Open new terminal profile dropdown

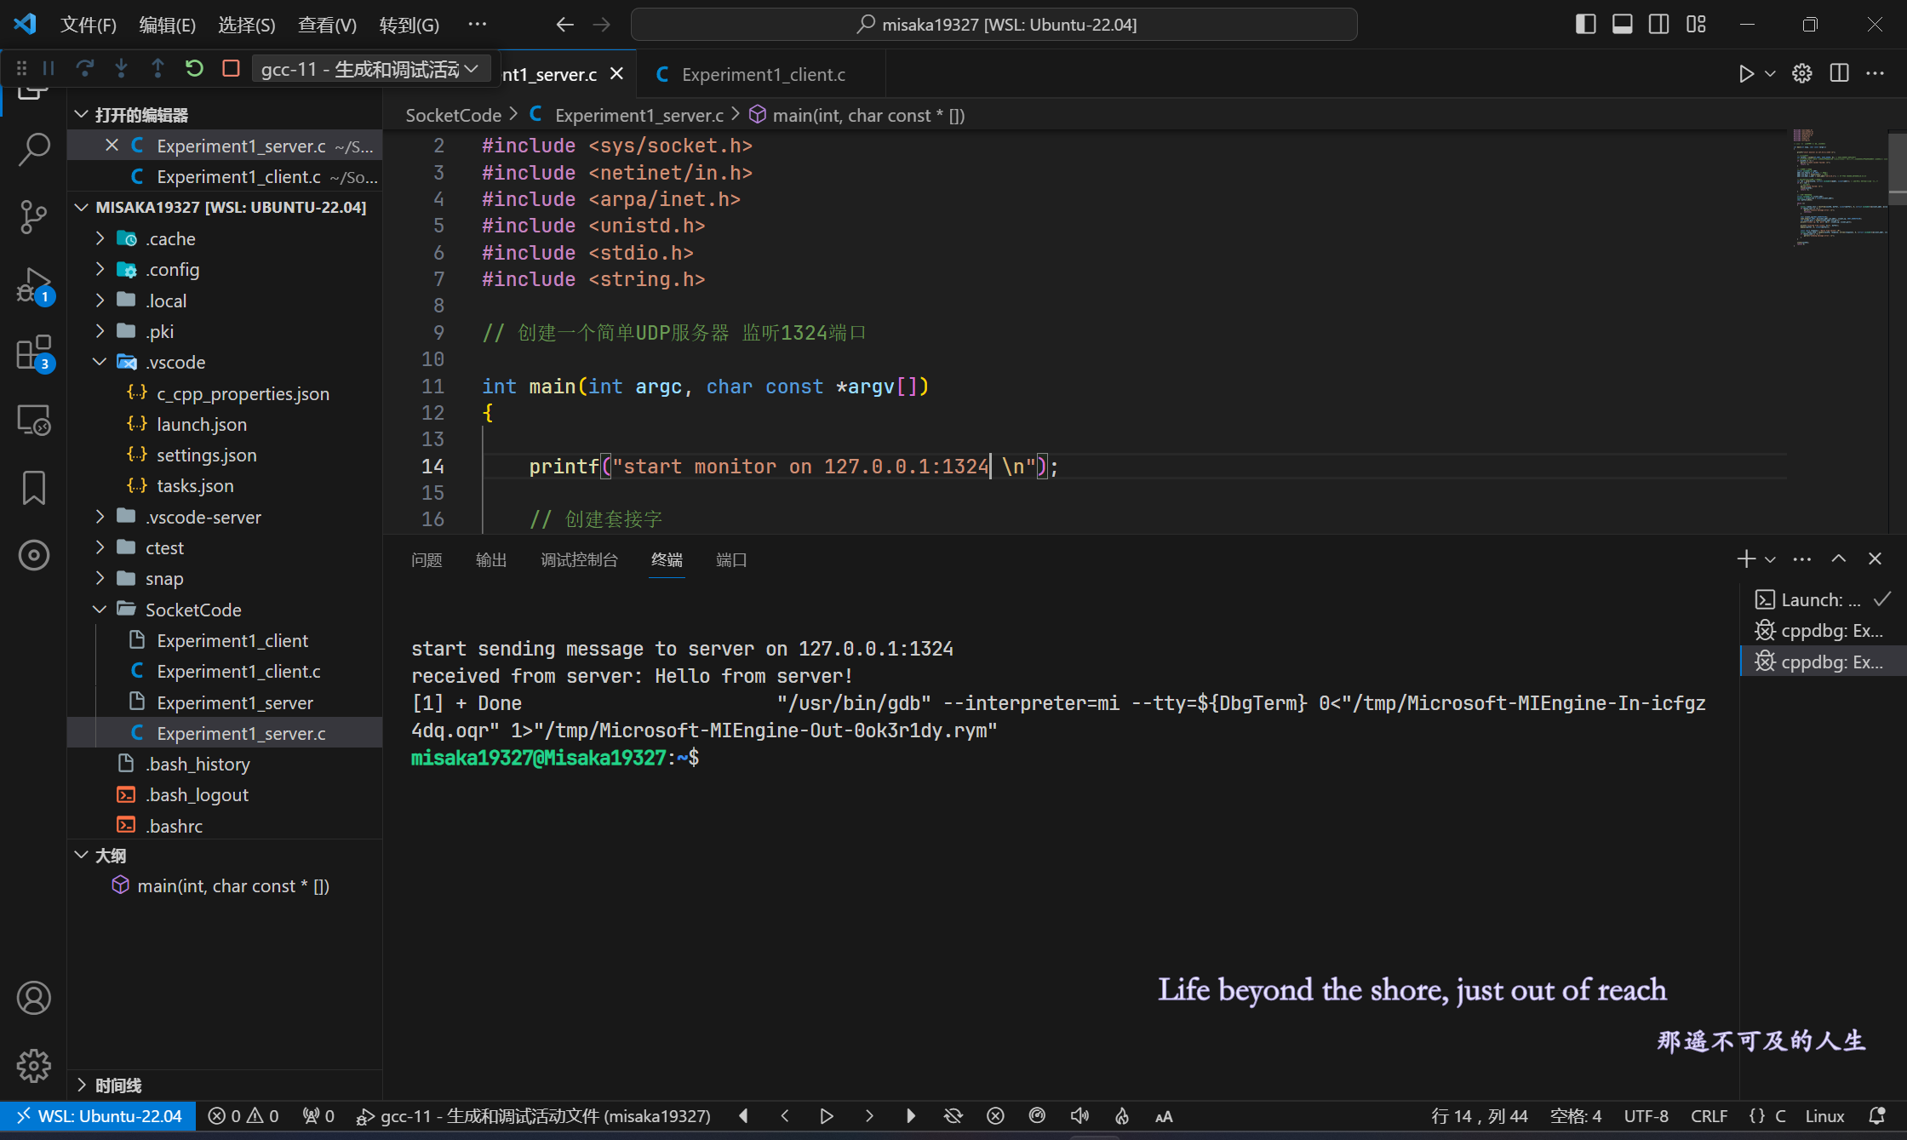[1771, 559]
